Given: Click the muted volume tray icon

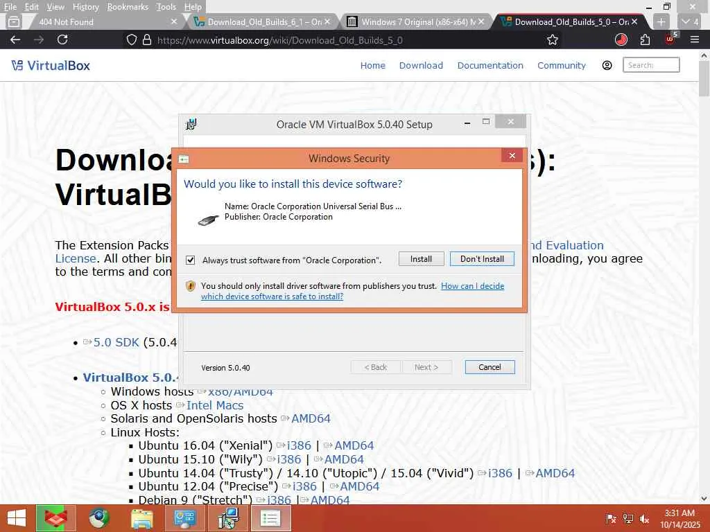Looking at the screenshot, I should coord(644,519).
